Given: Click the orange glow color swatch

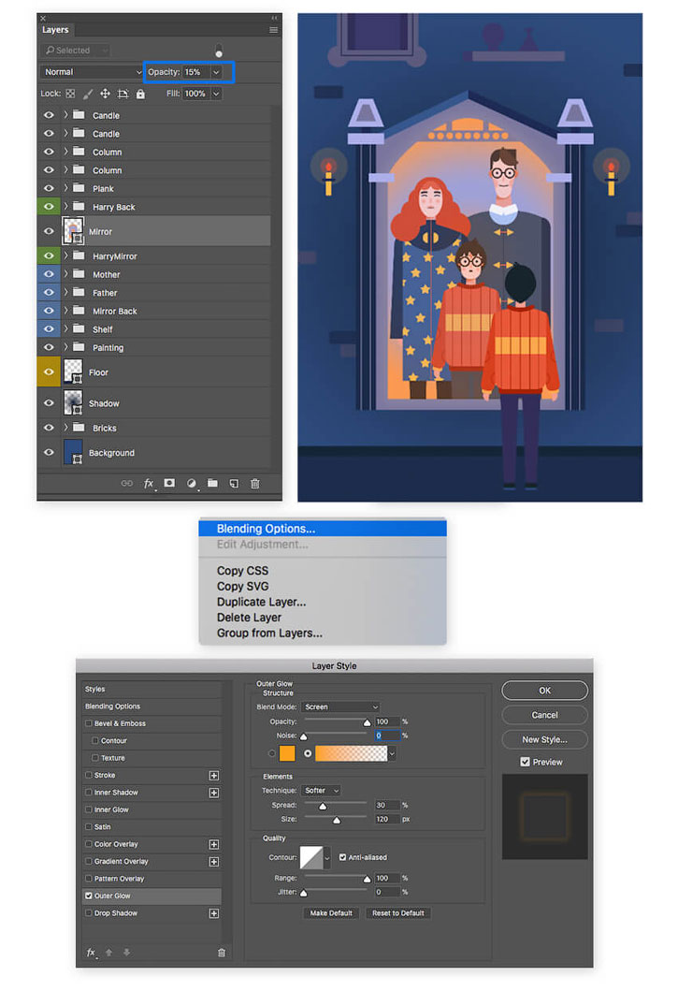Looking at the screenshot, I should pos(287,753).
